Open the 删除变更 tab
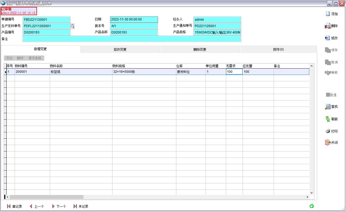 coord(200,49)
